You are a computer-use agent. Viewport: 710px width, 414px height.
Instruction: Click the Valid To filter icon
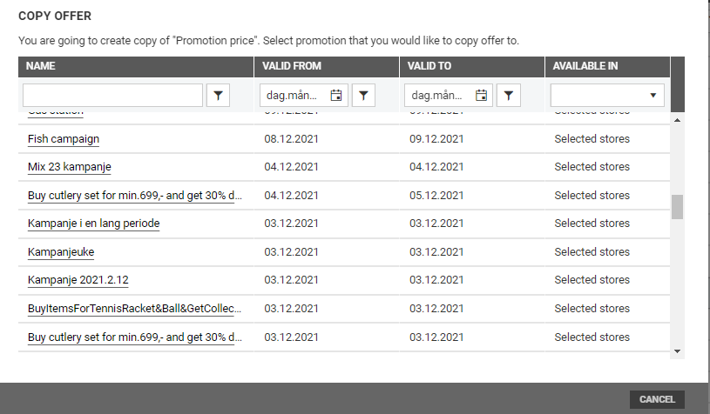[509, 96]
